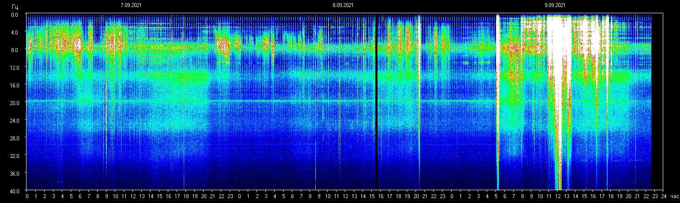Viewport: 680px width, 203px height.
Task: Click the black data gap stripe on 8.09.2021
Action: pos(376,102)
